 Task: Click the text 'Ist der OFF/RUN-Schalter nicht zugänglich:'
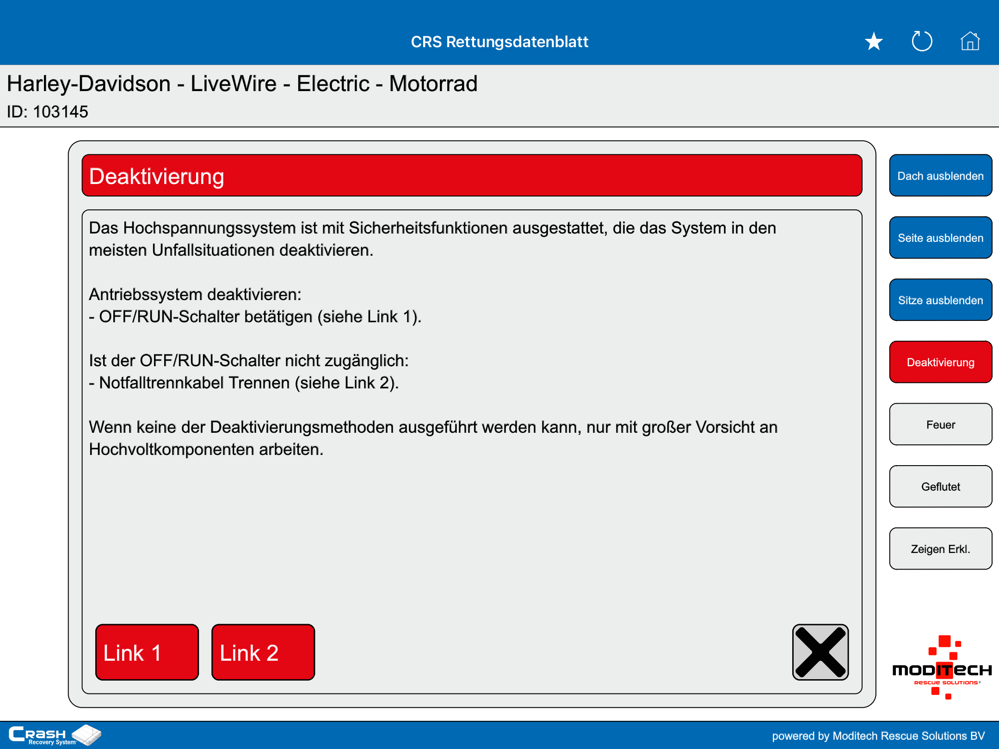[x=249, y=361]
